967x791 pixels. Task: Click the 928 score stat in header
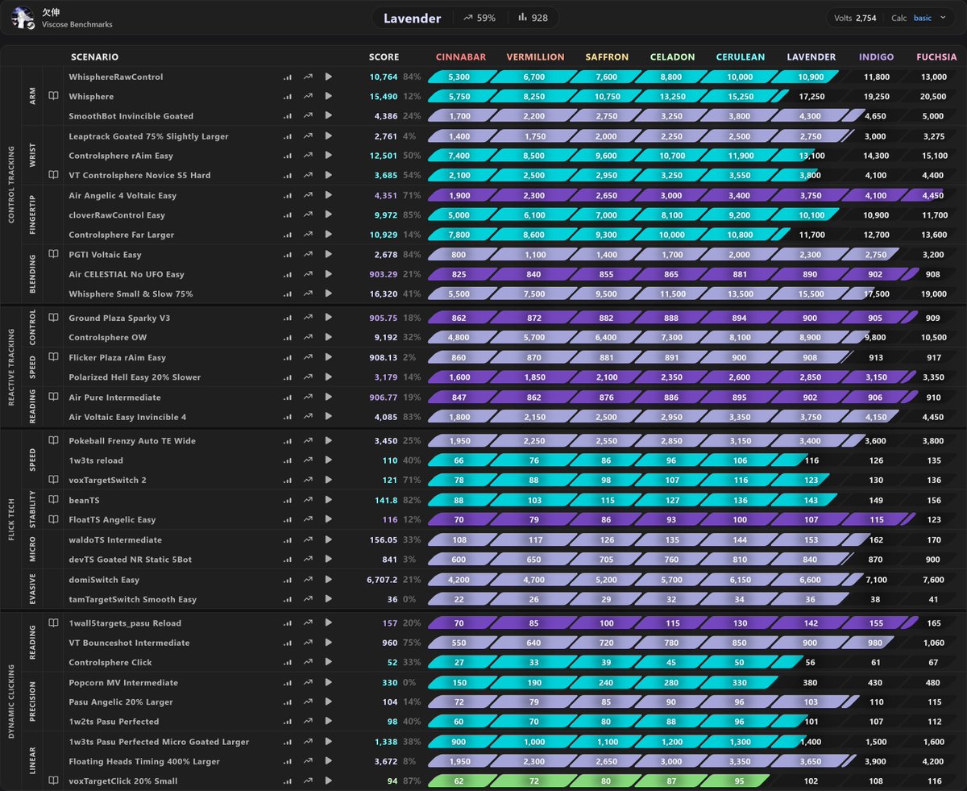pyautogui.click(x=533, y=18)
